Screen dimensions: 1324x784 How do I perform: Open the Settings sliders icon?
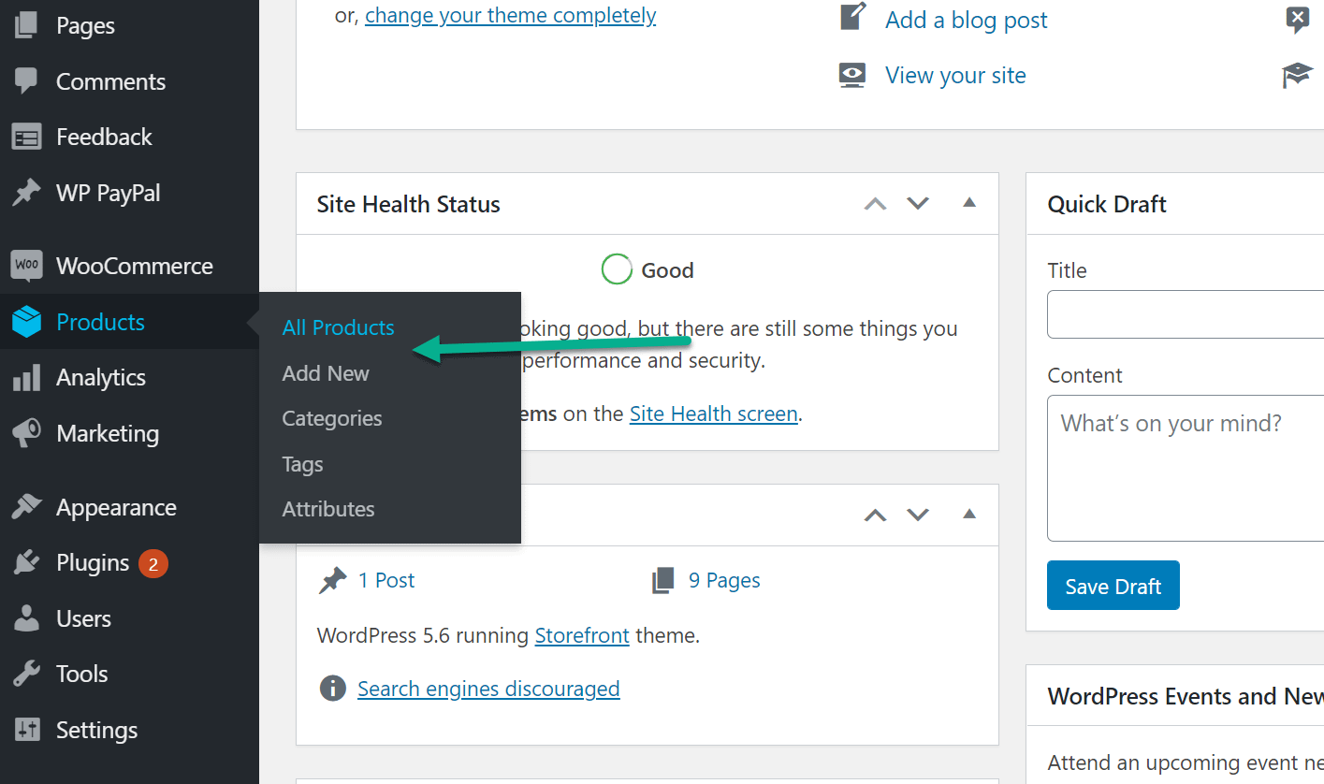tap(26, 730)
